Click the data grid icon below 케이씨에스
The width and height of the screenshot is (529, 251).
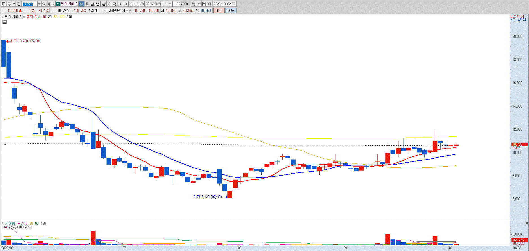point(5,21)
